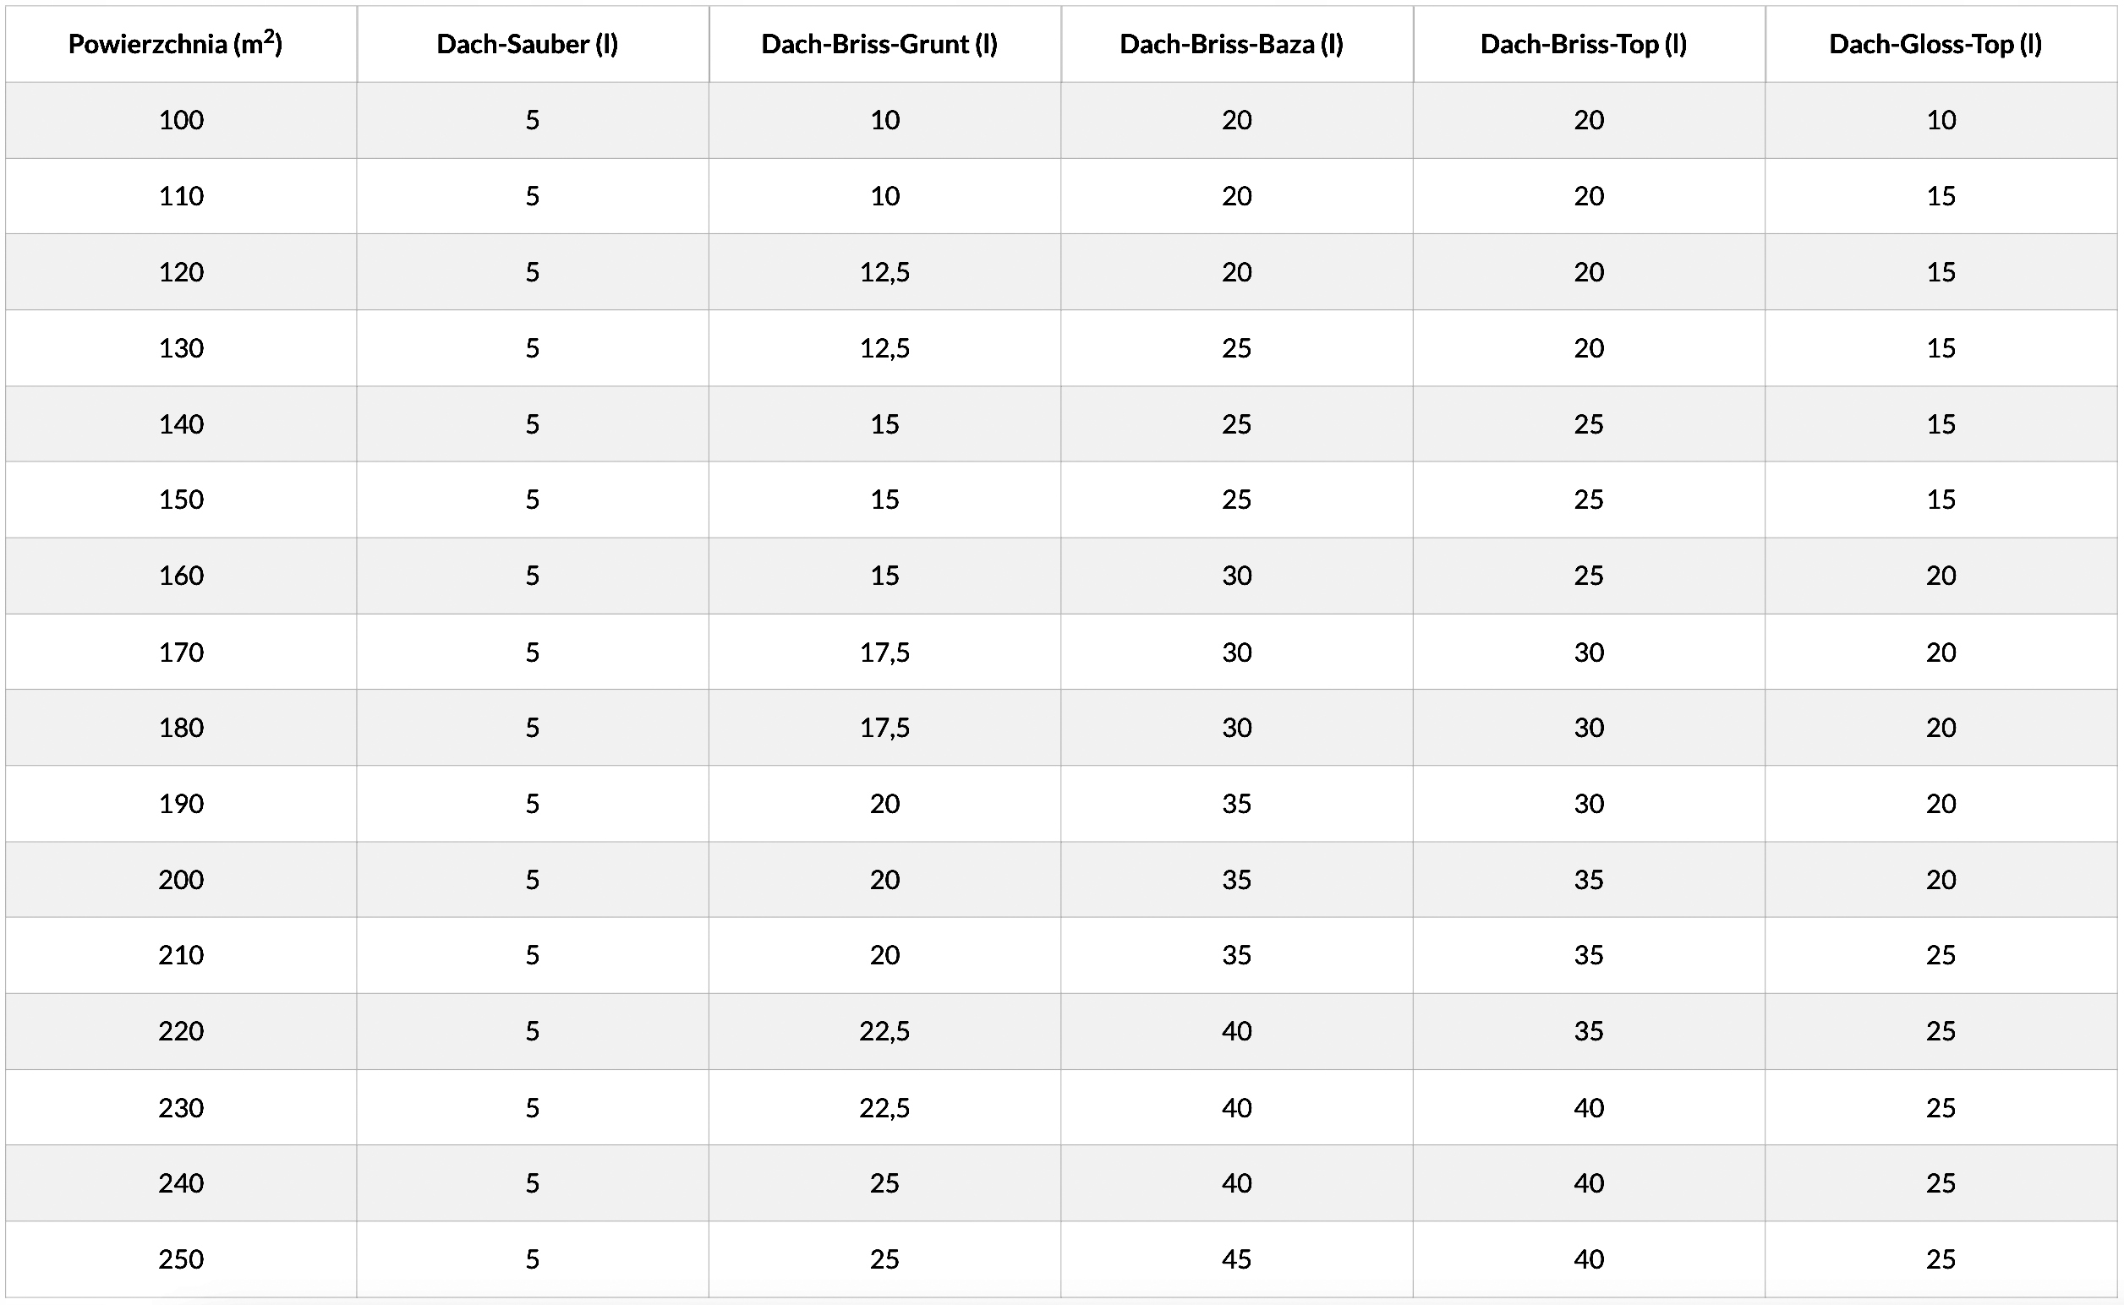Select the Dach-Briss-Top (l) header cell
The height and width of the screenshot is (1305, 2124).
[1584, 44]
